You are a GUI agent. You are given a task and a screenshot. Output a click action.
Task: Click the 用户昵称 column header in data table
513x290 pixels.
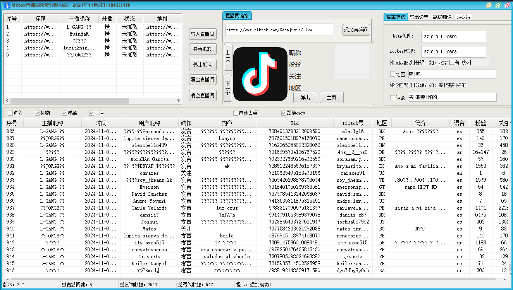coord(150,123)
